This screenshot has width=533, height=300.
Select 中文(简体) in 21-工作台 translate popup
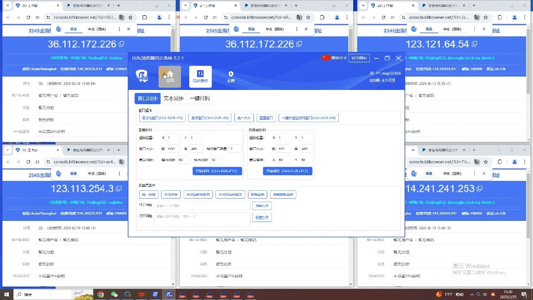(x=275, y=29)
